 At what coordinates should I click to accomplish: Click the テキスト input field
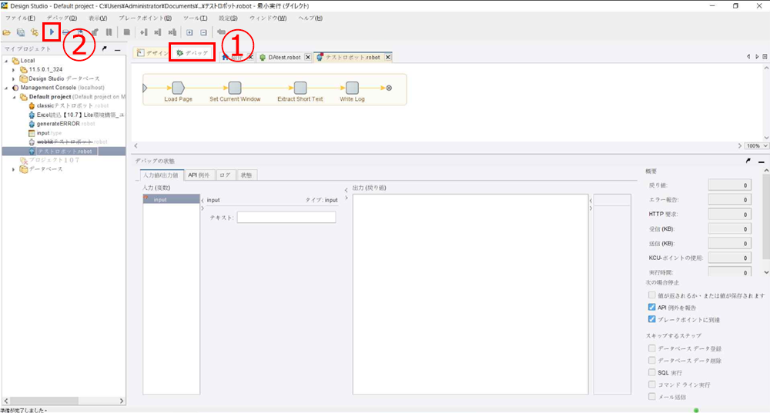tap(286, 218)
